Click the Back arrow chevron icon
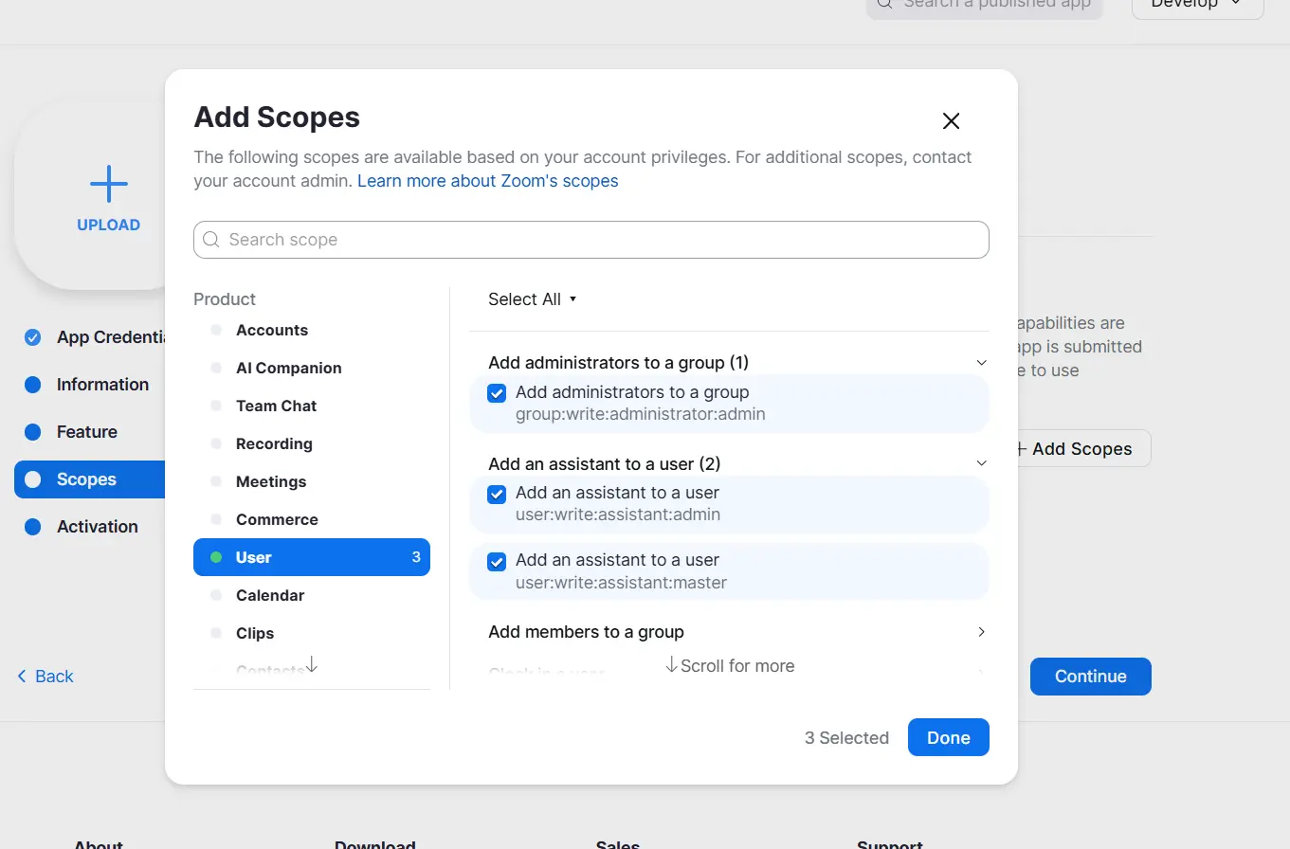This screenshot has height=849, width=1290. pyautogui.click(x=22, y=676)
